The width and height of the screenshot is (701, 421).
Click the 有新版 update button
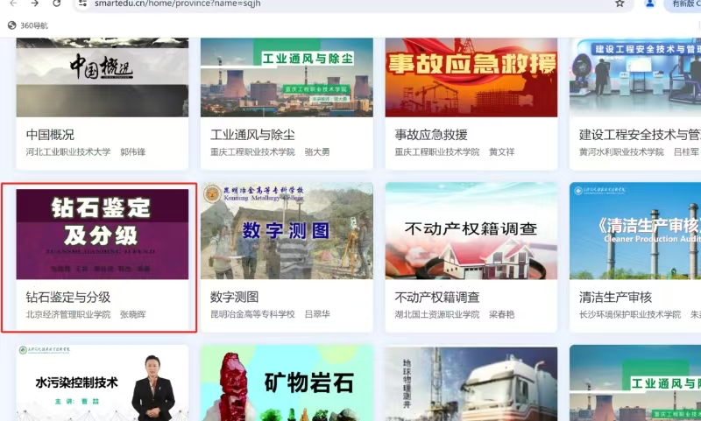click(x=684, y=4)
